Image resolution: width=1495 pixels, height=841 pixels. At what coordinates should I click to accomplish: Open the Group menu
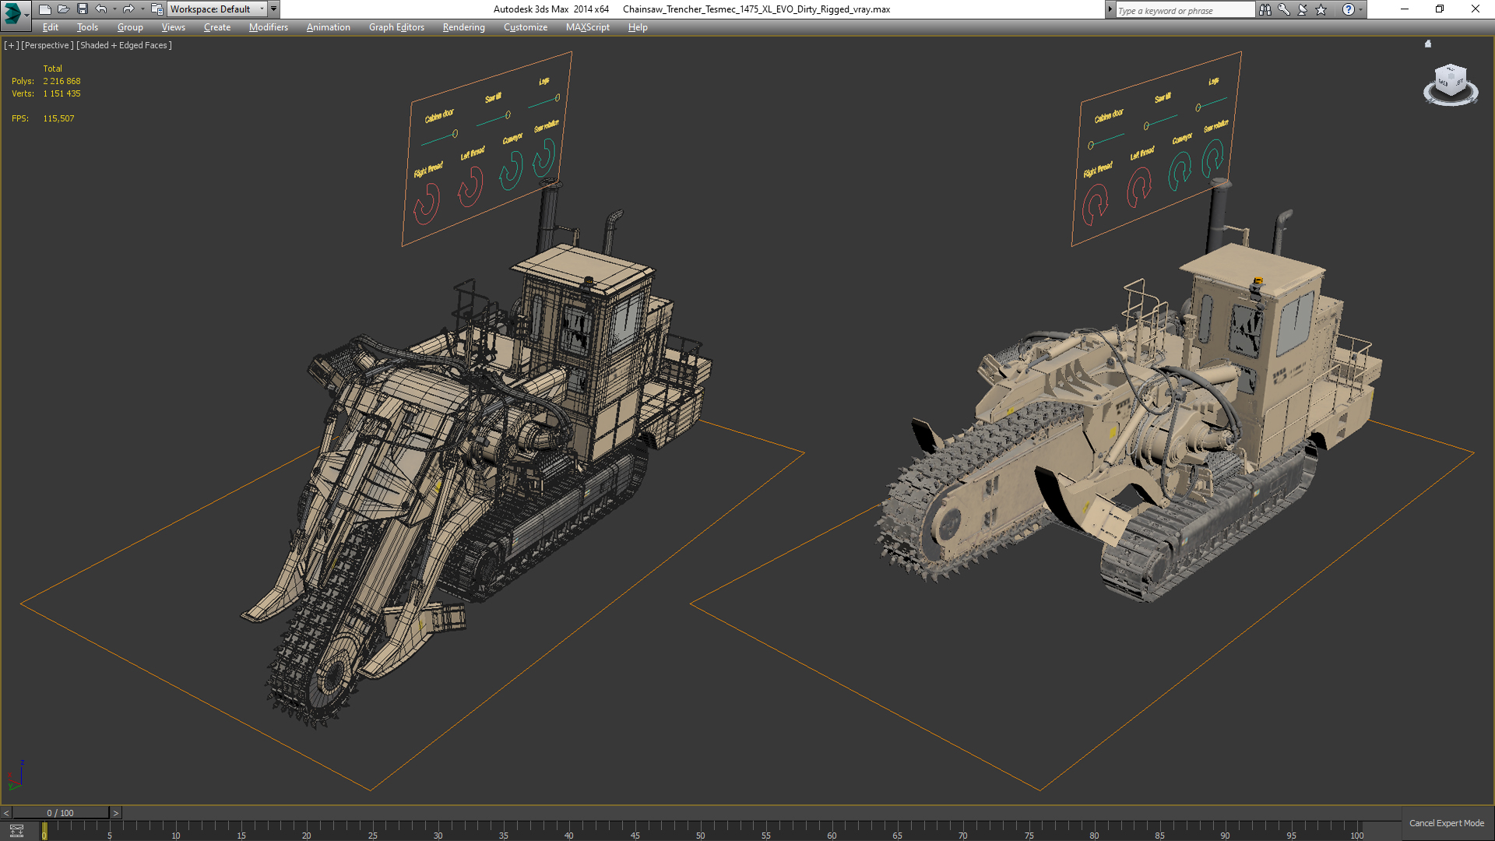pos(130,27)
